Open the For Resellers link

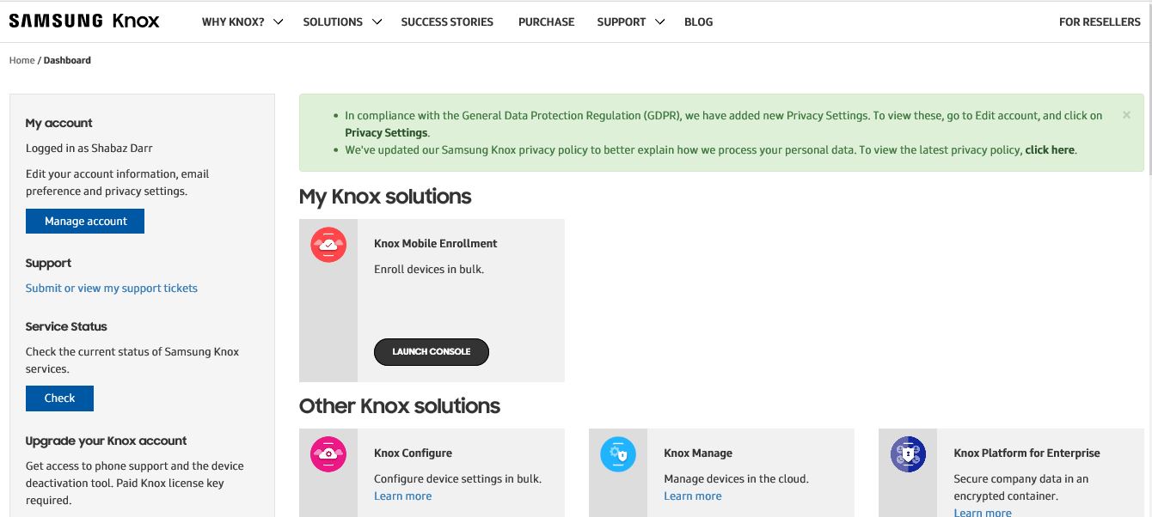[1099, 22]
